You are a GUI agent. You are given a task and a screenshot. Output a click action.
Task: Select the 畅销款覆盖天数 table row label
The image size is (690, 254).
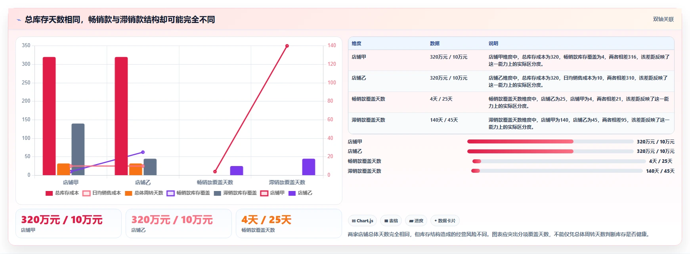369,99
